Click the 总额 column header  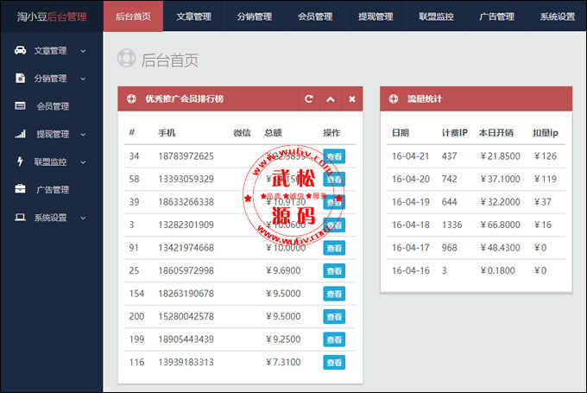tap(273, 133)
